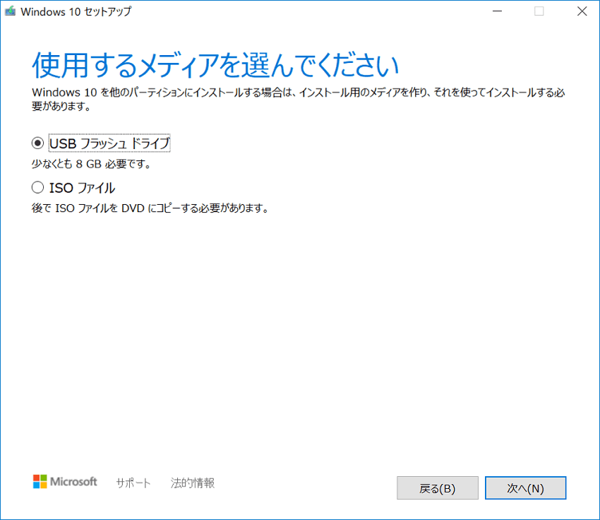This screenshot has width=600, height=520.
Task: Click the Microsoft wordmark text
Action: pyautogui.click(x=73, y=482)
